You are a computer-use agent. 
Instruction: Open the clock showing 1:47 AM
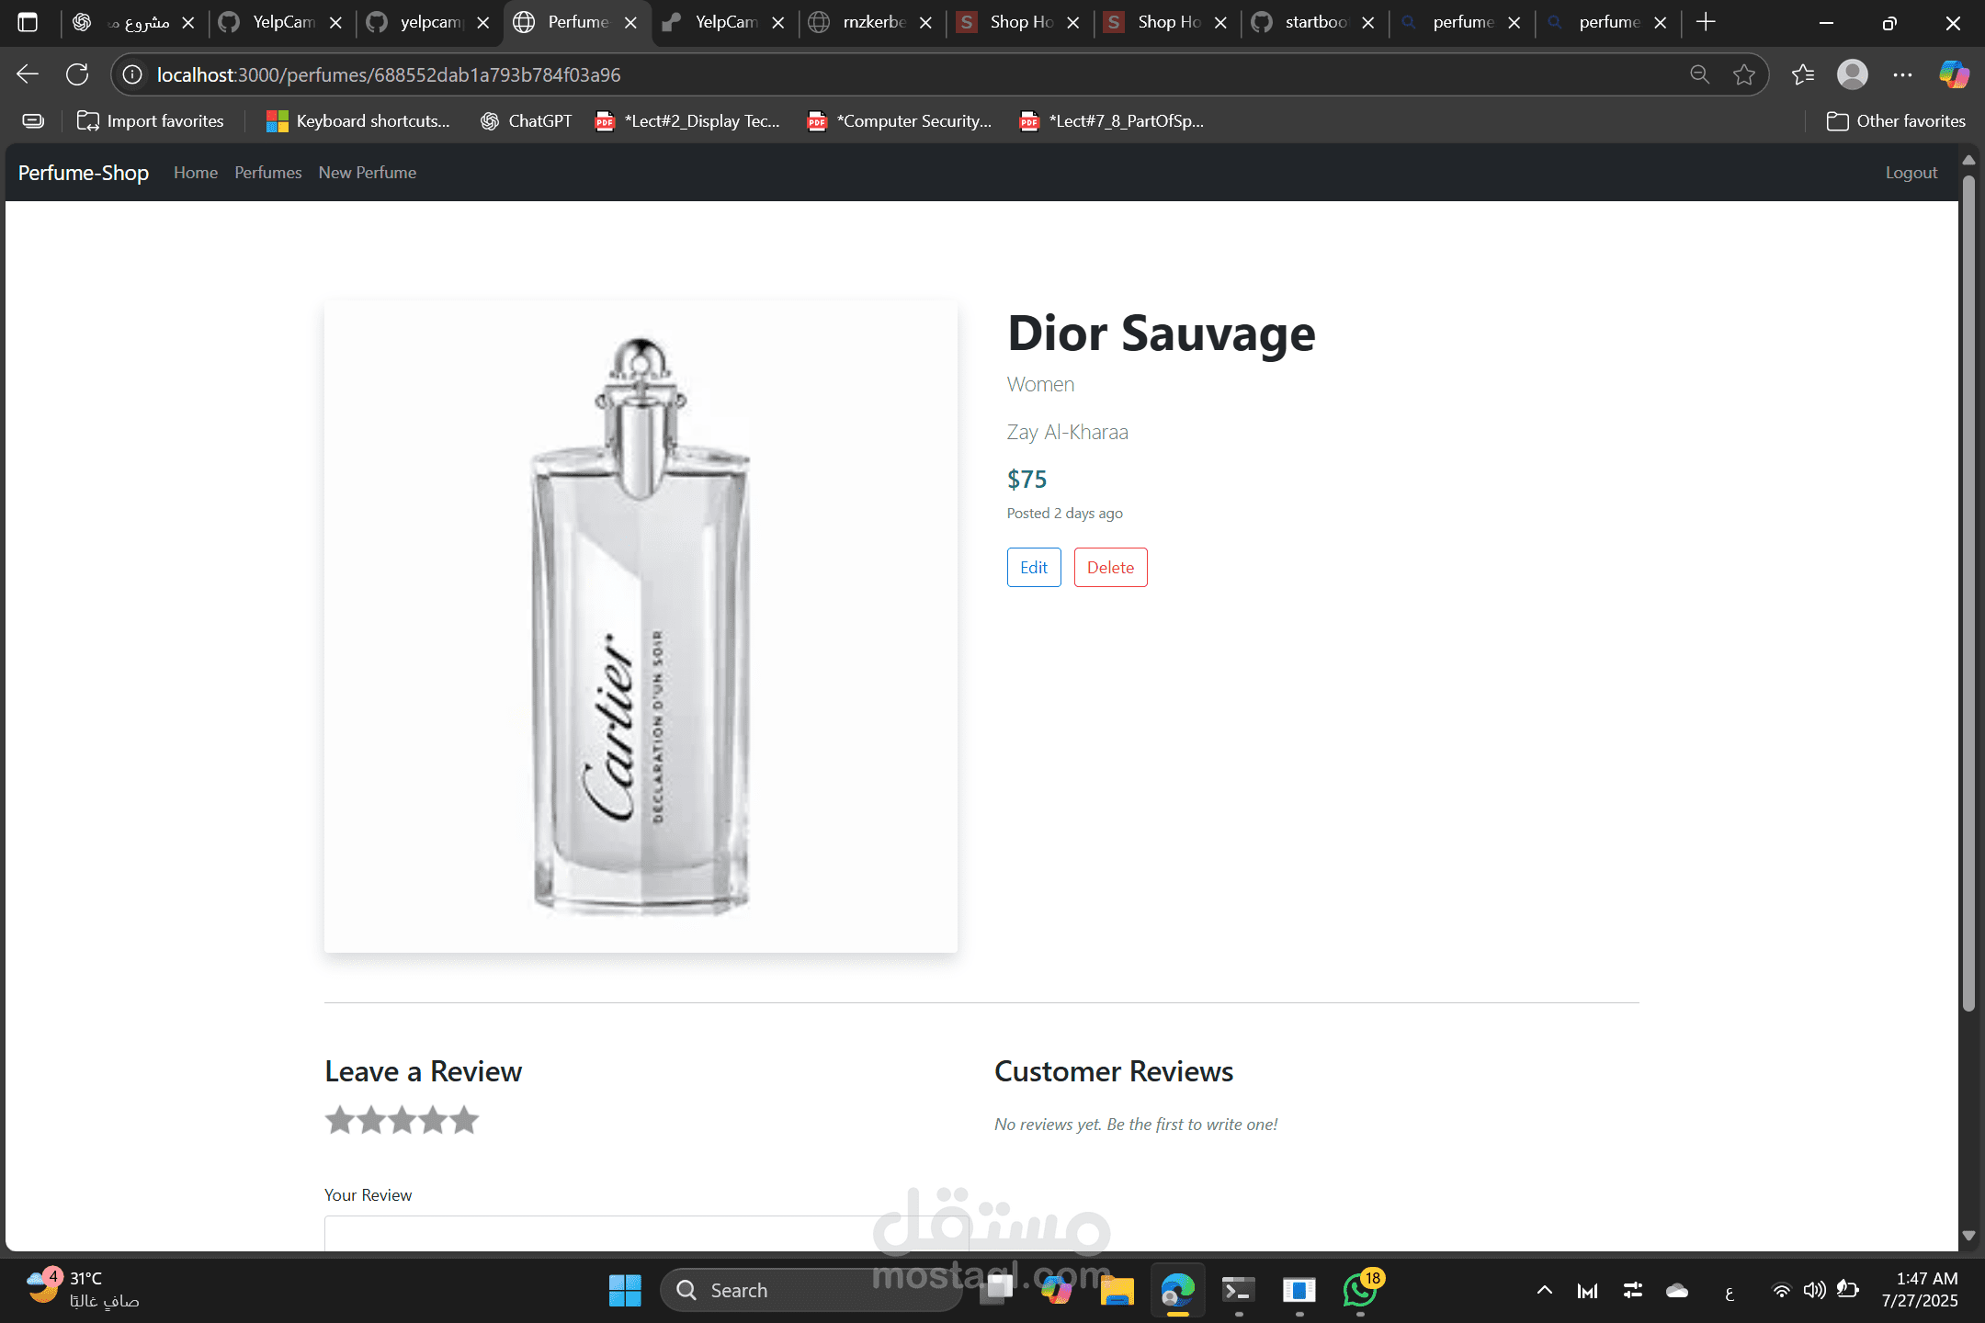pos(1920,1289)
